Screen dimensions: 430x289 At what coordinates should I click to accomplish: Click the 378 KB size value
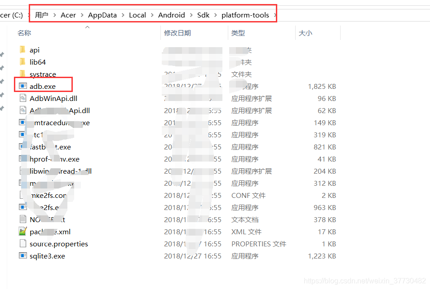tap(325, 219)
